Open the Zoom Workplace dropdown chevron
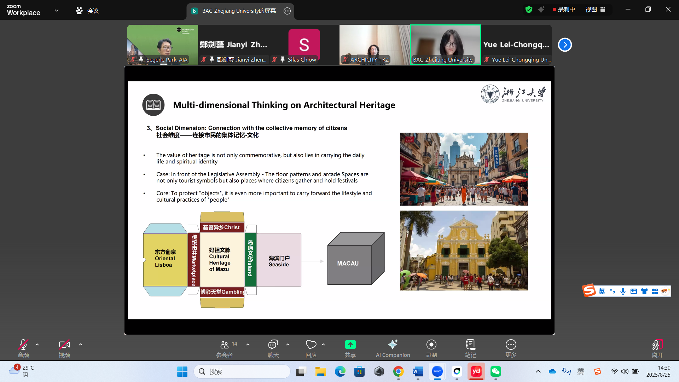 pos(57,10)
